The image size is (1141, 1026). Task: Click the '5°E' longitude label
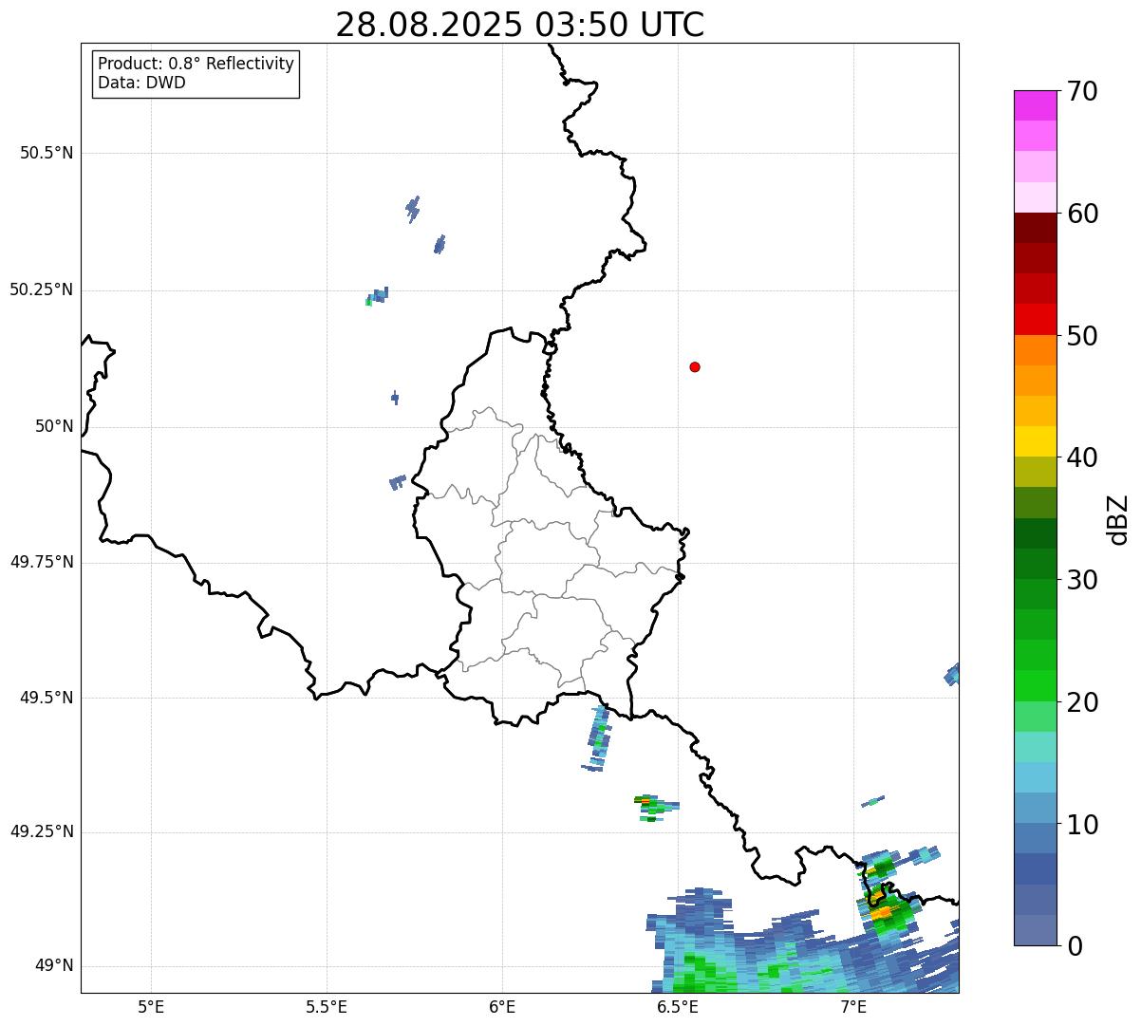pos(151,1006)
